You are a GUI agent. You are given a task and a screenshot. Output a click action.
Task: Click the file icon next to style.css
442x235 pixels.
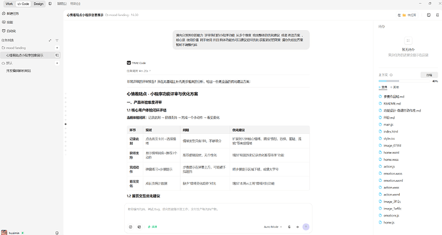point(381,138)
